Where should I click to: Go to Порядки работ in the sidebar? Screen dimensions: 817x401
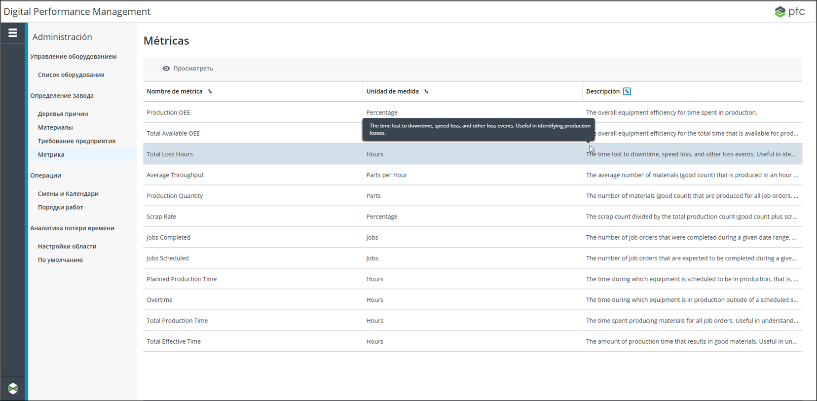[x=60, y=207]
